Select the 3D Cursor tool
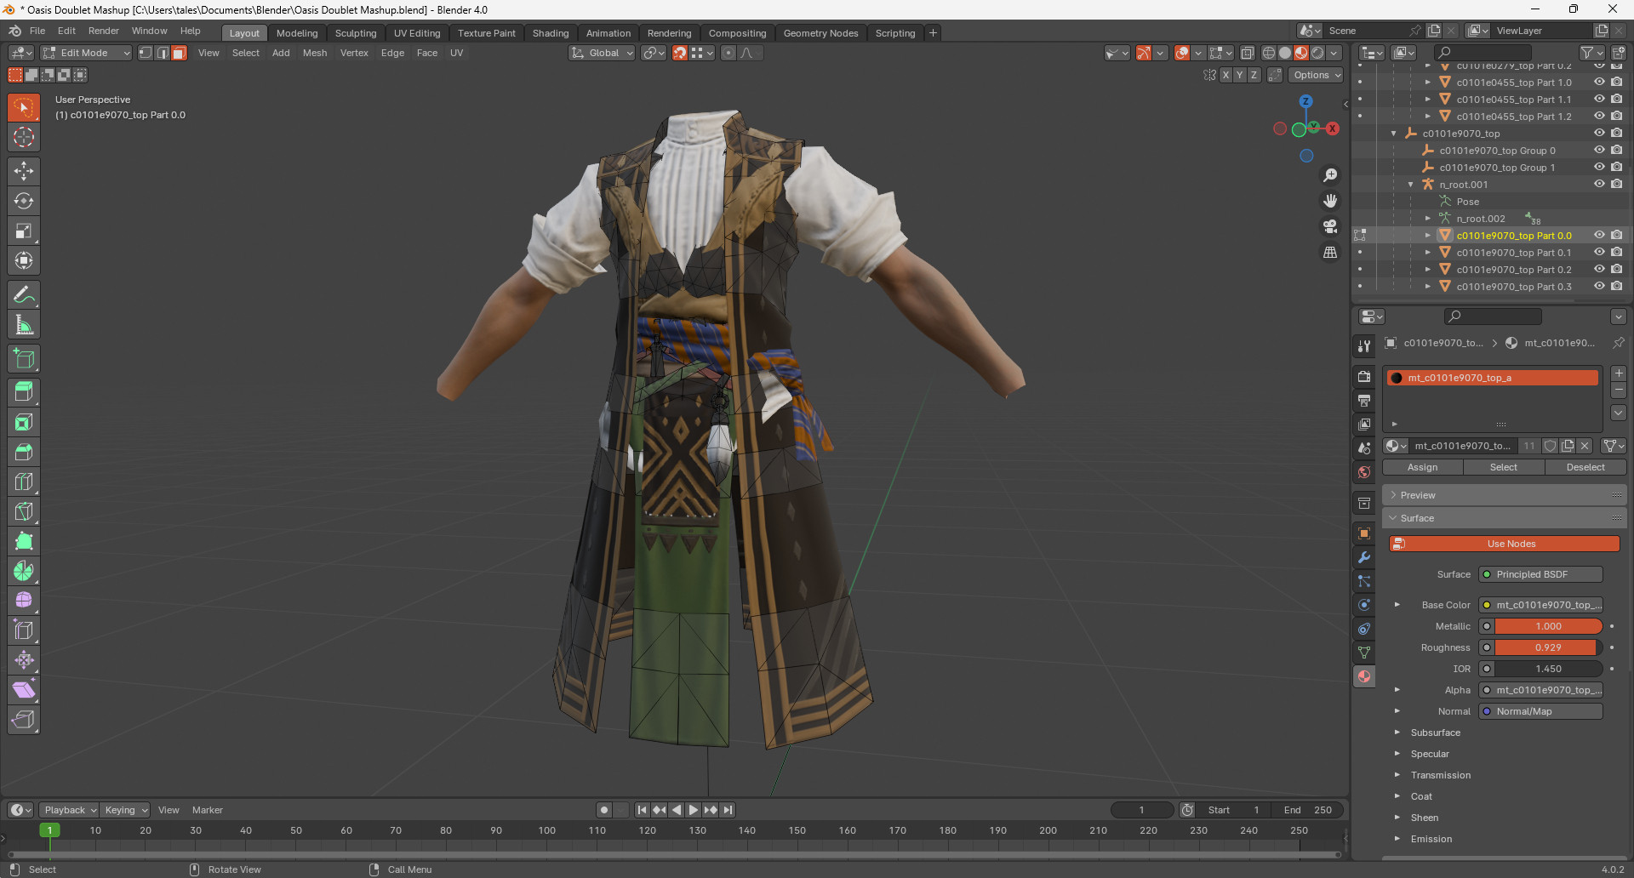Screen dimensions: 1634x878 tap(24, 137)
